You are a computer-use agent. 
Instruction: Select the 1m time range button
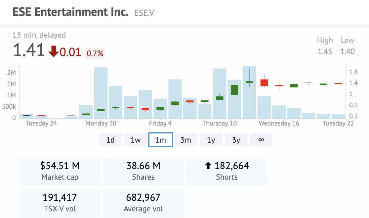[161, 140]
